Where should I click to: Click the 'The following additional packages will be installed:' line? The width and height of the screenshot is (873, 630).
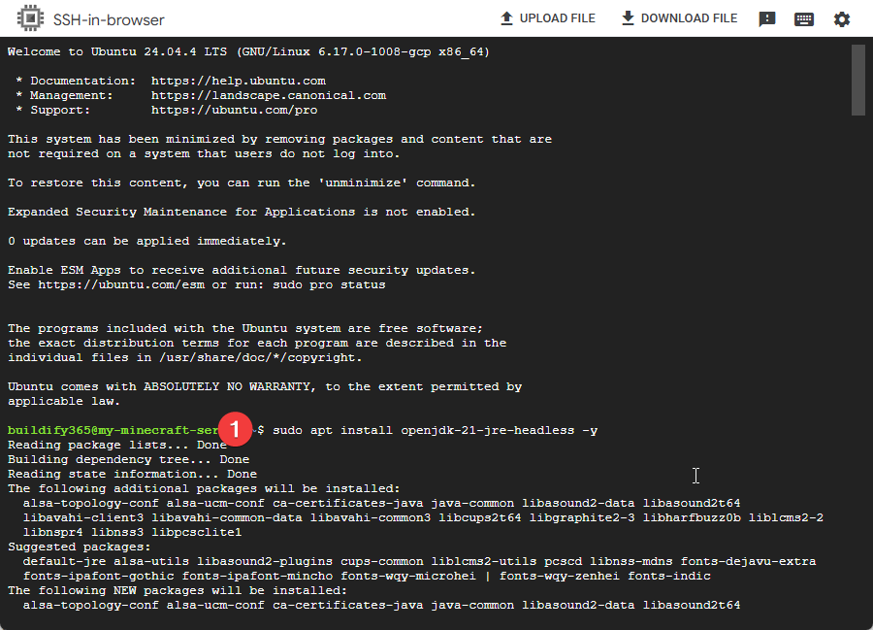click(x=204, y=488)
